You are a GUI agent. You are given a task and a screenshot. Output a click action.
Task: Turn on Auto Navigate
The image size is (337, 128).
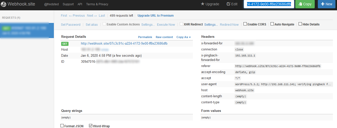[272, 24]
